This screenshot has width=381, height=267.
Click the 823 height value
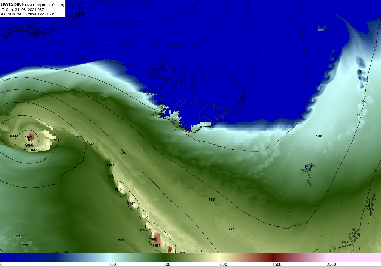(79, 136)
